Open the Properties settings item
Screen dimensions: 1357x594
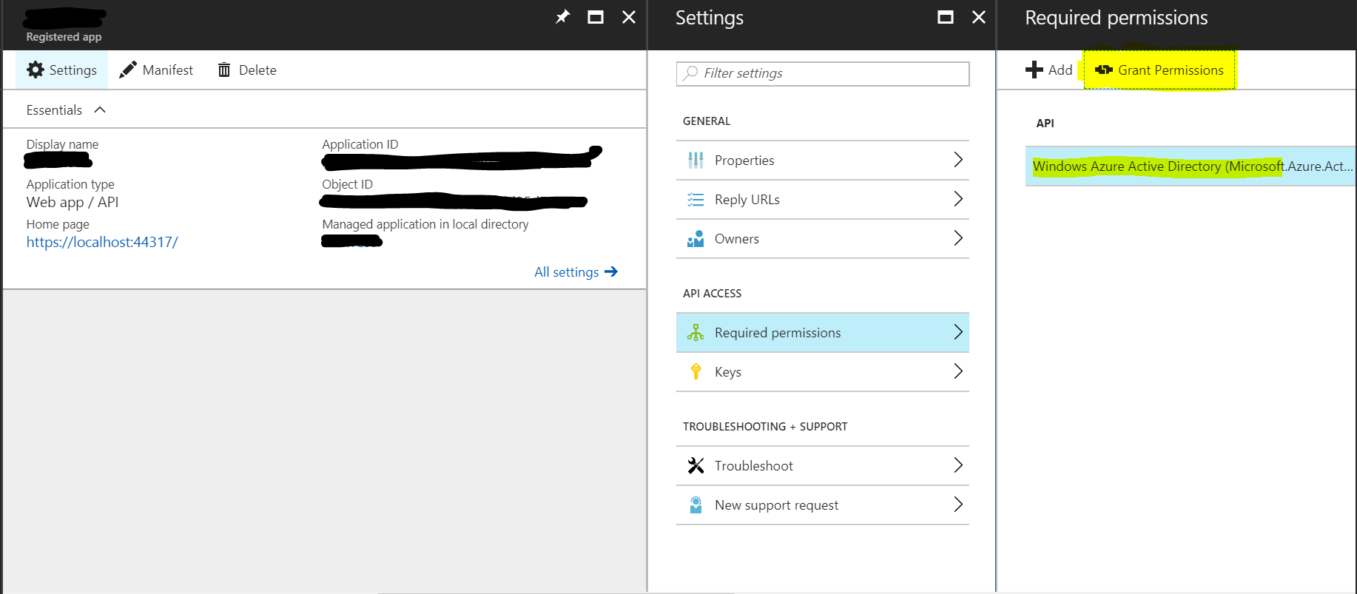[x=823, y=160]
